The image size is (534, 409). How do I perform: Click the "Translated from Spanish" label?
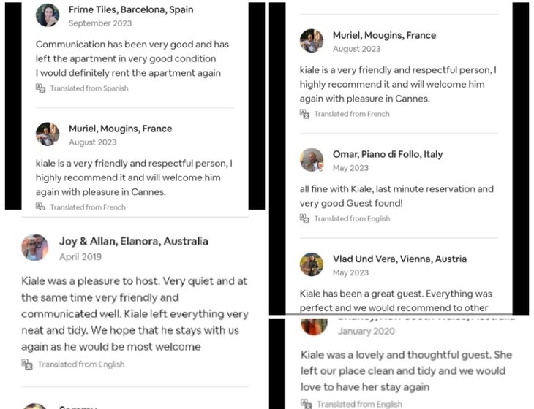89,88
